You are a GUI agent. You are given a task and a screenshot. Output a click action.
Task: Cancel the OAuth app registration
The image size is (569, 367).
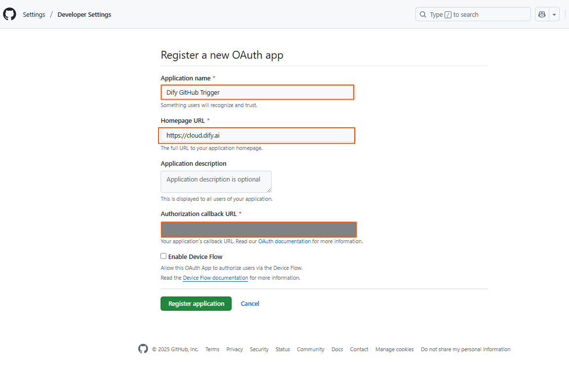coord(250,304)
